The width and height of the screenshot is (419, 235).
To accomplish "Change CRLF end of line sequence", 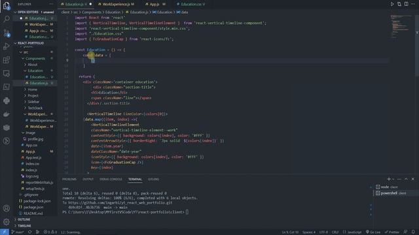I will [335, 232].
